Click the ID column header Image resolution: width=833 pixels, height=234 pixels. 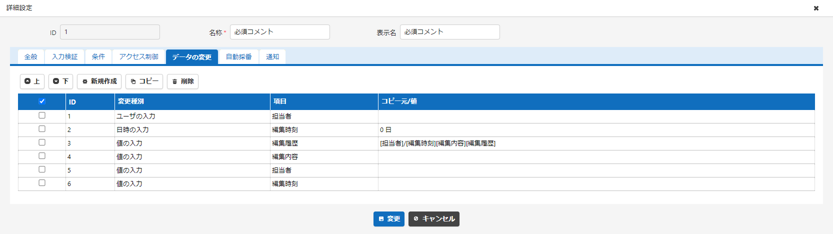point(90,101)
